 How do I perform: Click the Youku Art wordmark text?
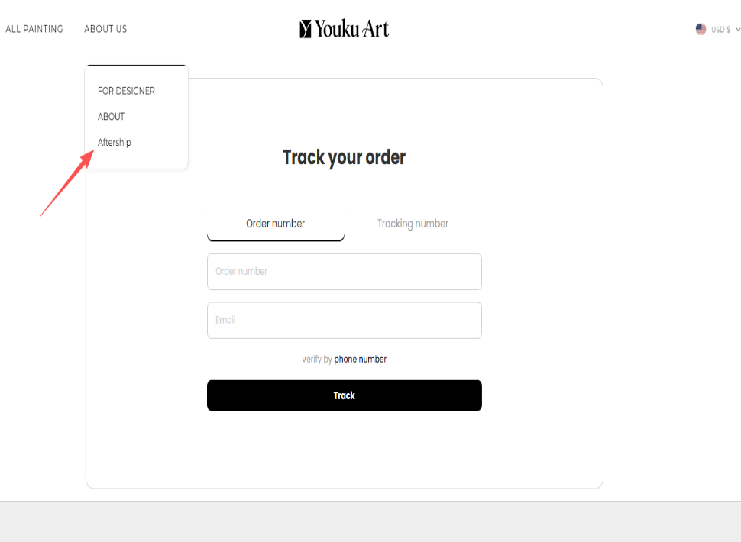pos(352,29)
